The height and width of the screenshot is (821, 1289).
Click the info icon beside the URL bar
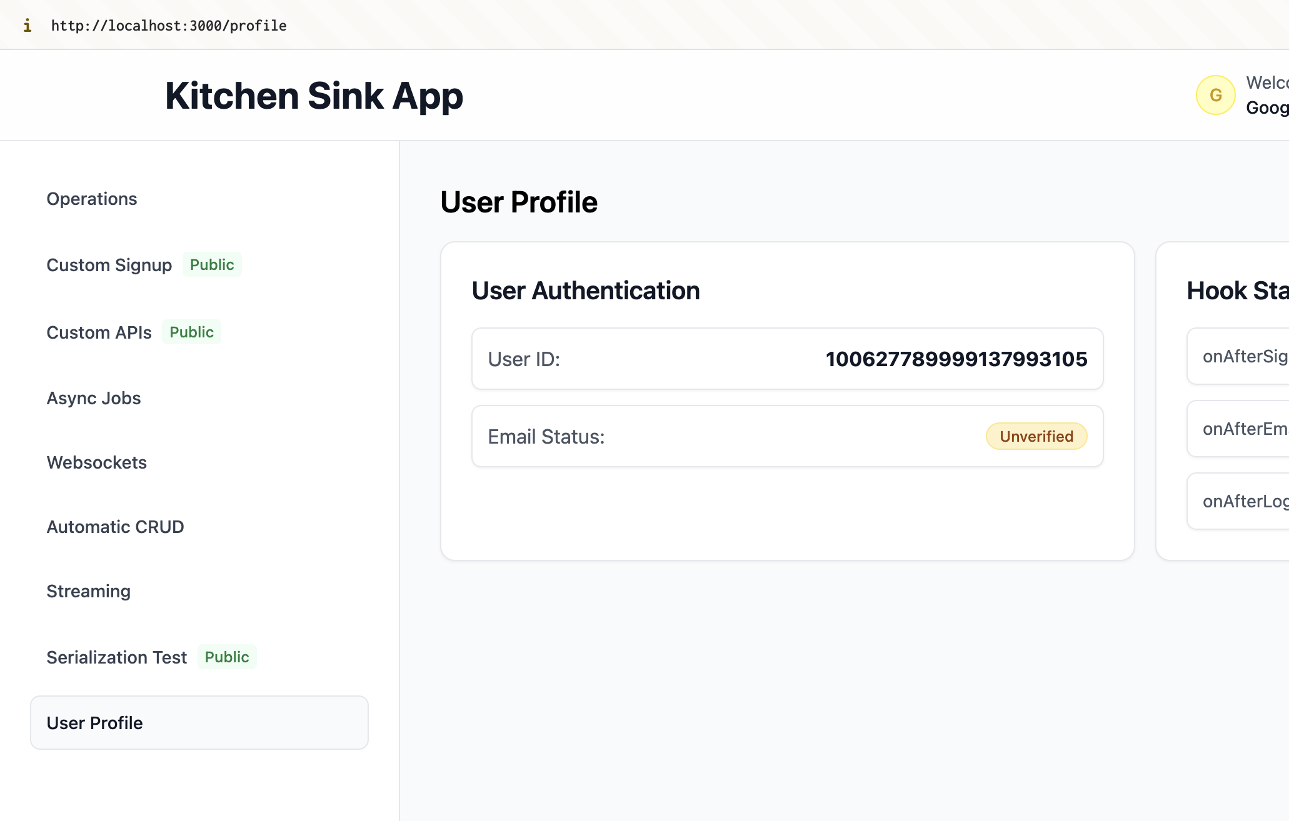[x=28, y=25]
